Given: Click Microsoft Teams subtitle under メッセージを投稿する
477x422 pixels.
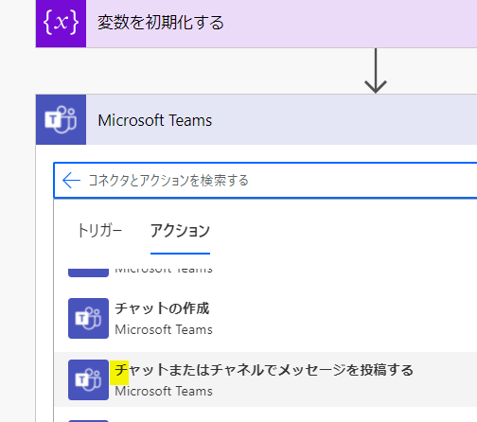Looking at the screenshot, I should point(164,392).
